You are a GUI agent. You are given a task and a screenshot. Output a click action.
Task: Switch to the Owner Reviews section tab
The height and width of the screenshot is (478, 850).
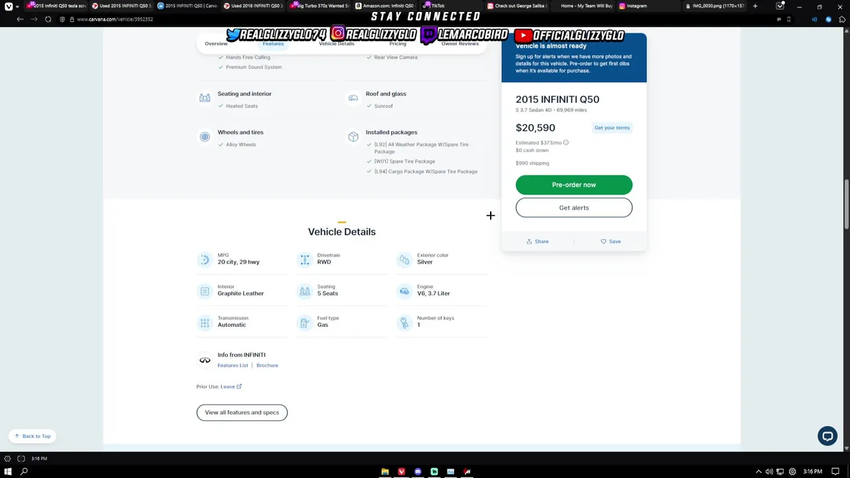(460, 44)
